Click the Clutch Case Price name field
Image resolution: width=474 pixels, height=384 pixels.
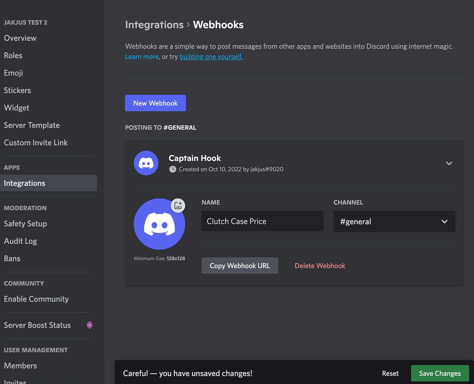[x=262, y=221]
